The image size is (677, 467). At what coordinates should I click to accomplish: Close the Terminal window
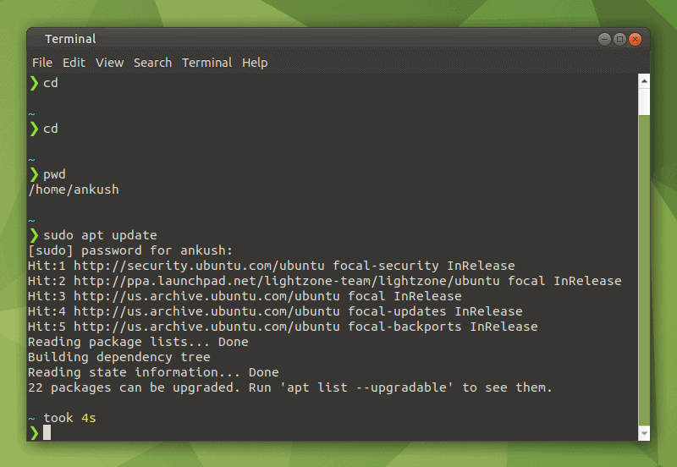(635, 39)
